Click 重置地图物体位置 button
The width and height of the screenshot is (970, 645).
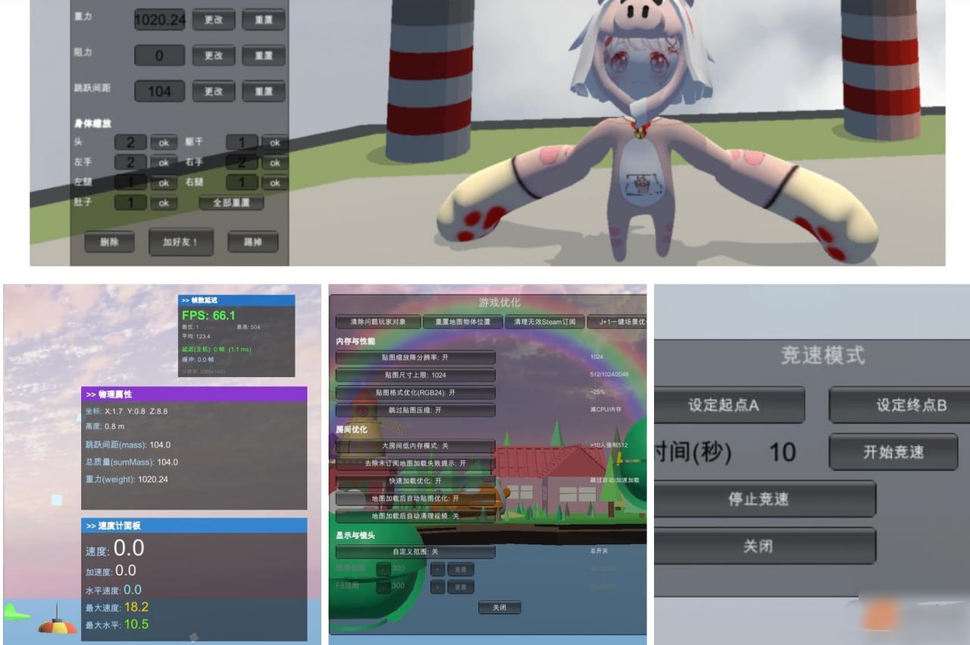(x=462, y=322)
